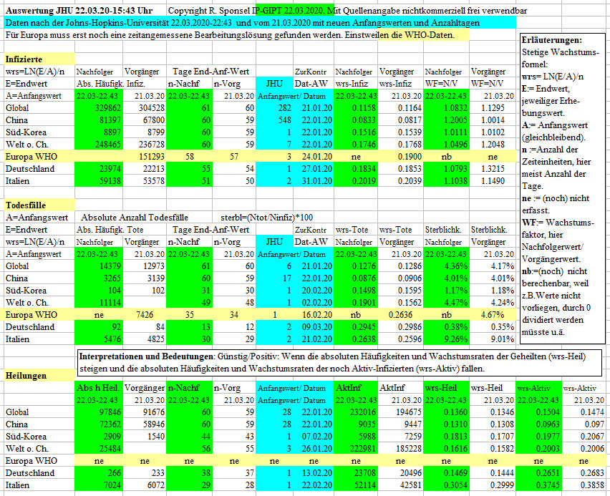
Task: Click Deutschland mortality cell 0.38%
Action: click(x=446, y=327)
